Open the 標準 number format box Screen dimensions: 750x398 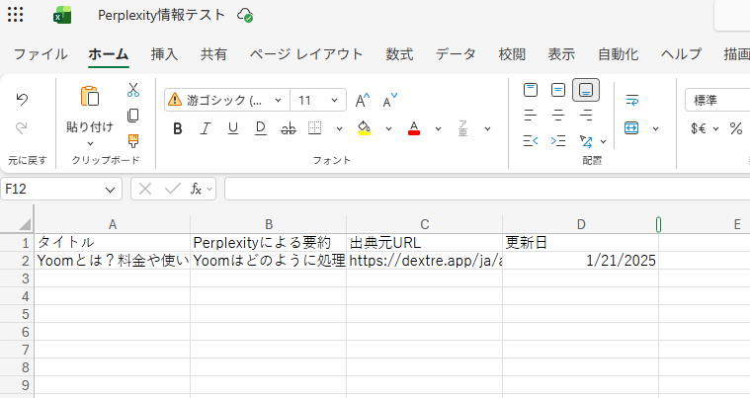pyautogui.click(x=717, y=100)
